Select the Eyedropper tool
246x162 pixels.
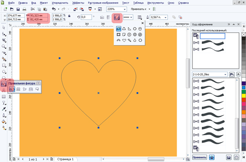(x=4, y=109)
